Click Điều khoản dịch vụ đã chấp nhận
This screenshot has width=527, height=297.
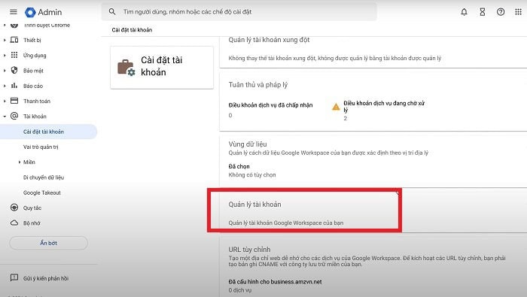(x=270, y=105)
